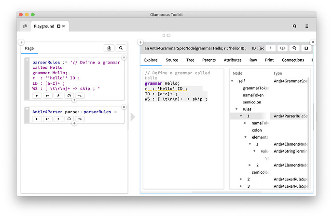Click the plus at the inspector pane corner
The height and width of the screenshot is (218, 333).
click(140, 42)
